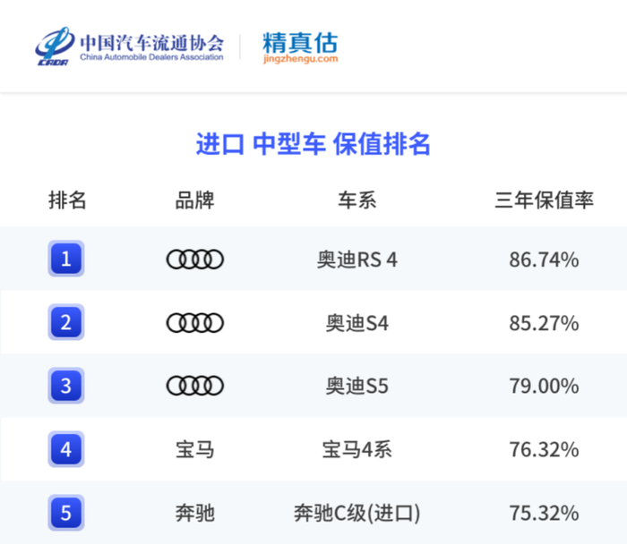The width and height of the screenshot is (627, 544).
Task: Select the 奥迪RS 4 model name
Action: click(356, 259)
